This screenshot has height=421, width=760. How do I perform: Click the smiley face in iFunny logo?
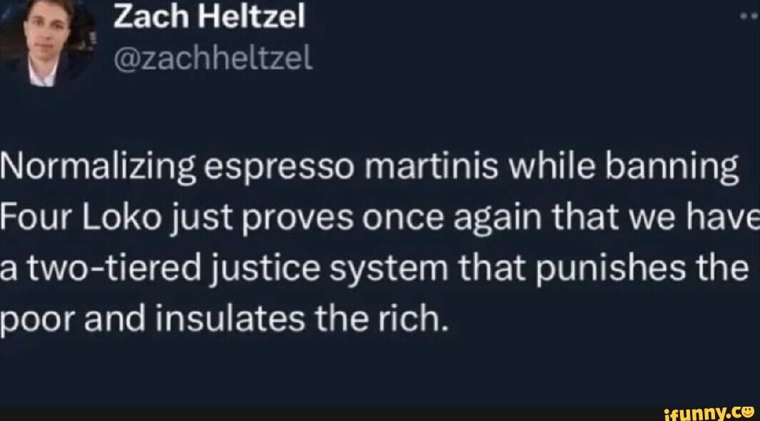pyautogui.click(x=747, y=410)
